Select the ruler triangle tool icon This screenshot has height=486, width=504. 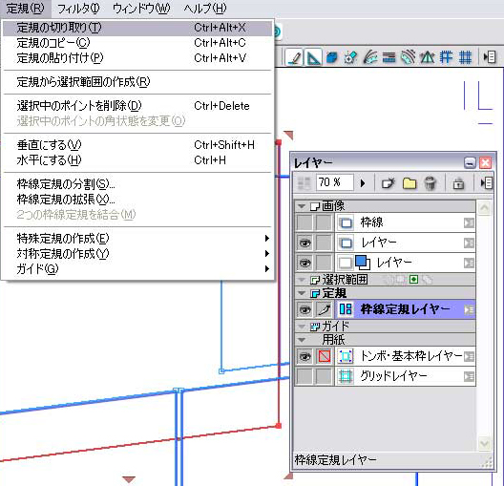click(313, 57)
